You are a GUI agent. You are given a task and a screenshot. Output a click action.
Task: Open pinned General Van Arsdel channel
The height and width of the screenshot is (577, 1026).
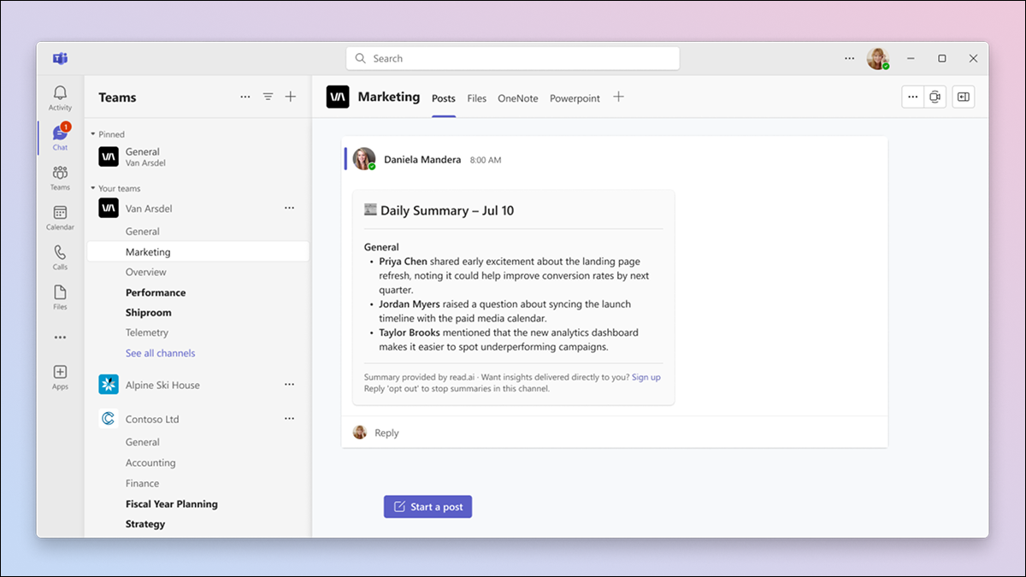[x=198, y=156]
